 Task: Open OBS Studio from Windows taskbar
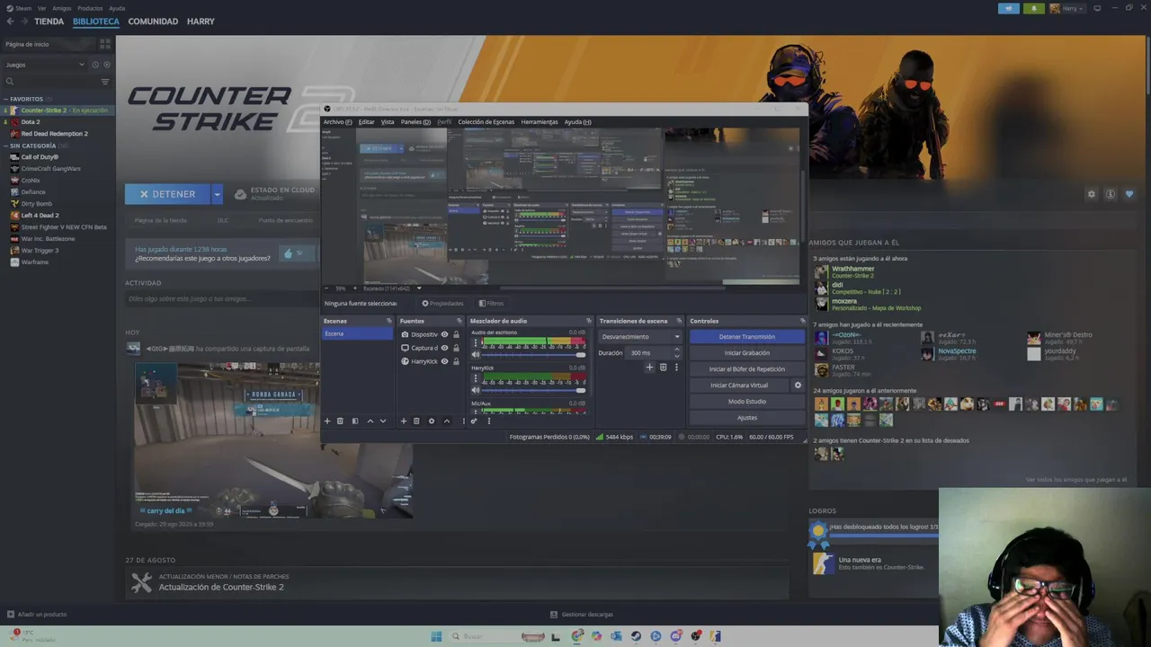pyautogui.click(x=696, y=636)
